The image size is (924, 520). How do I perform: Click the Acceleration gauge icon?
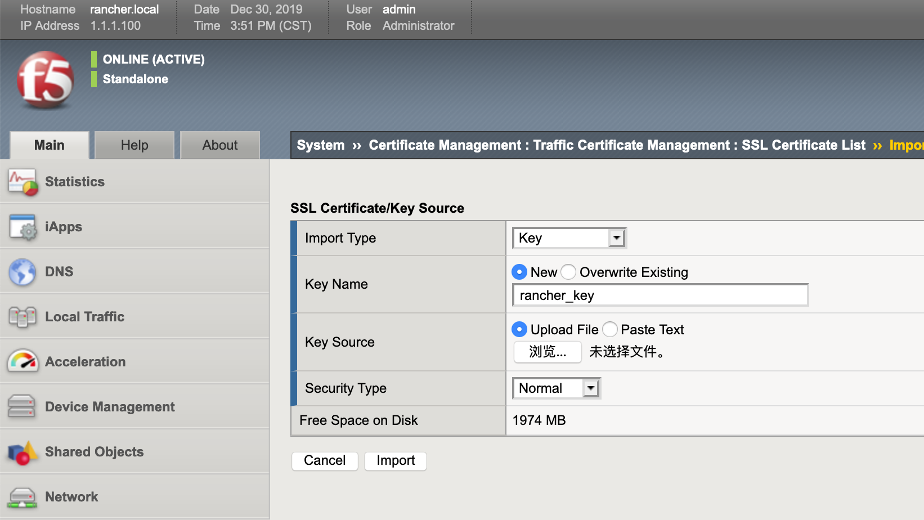click(x=23, y=361)
